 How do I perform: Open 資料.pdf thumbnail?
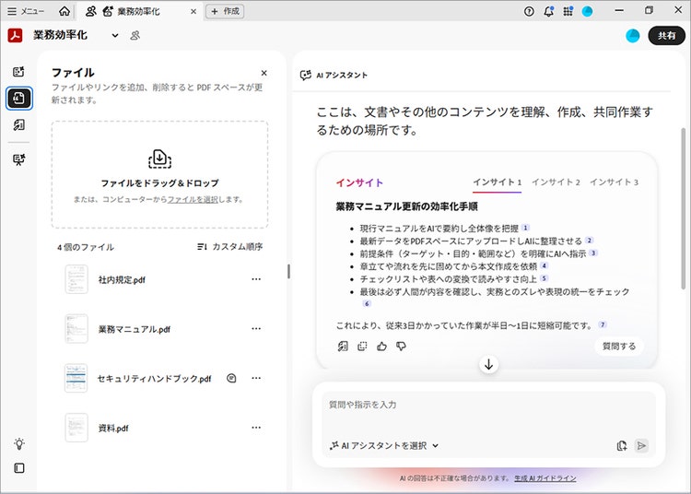76,428
